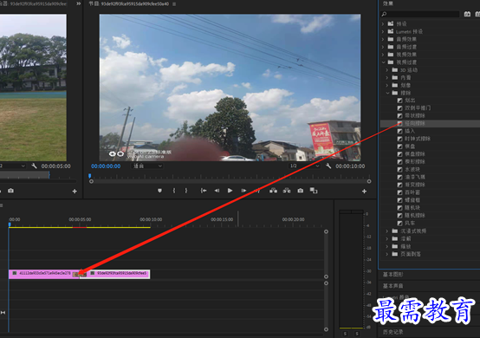The image size is (480, 338).
Task: Click the Lift button
Action: coord(274,191)
